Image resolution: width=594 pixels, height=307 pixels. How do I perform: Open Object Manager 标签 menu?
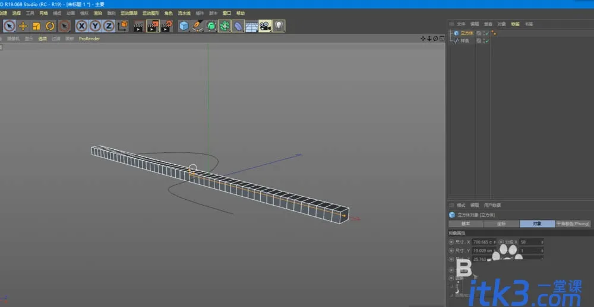point(515,24)
